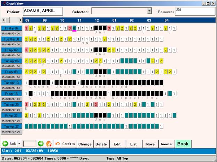This screenshot has height=162, width=217.
Task: Click the Move button
Action: [x=150, y=144]
